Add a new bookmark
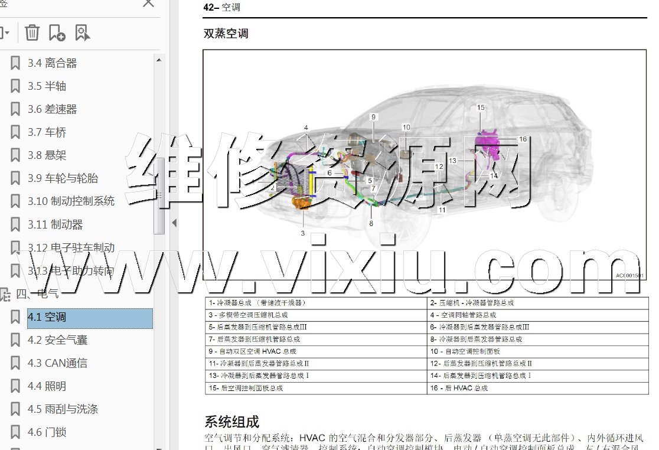 click(57, 32)
